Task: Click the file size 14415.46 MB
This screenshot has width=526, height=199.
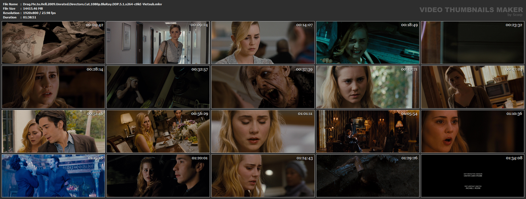Action: click(x=34, y=8)
